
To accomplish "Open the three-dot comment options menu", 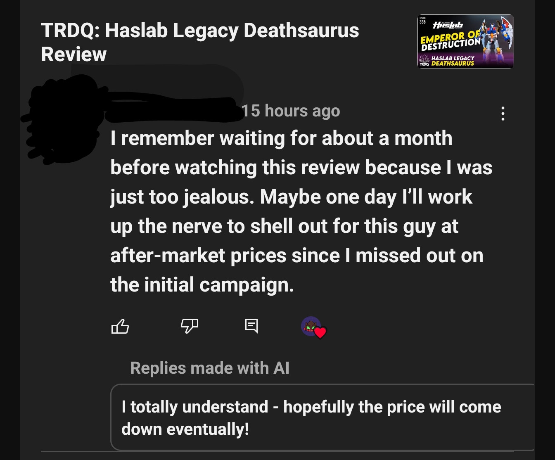I will point(503,114).
